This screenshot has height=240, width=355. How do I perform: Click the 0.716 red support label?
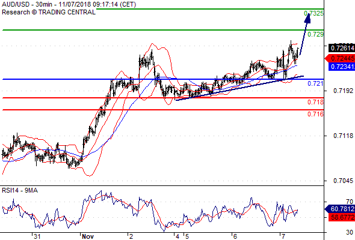coord(315,114)
